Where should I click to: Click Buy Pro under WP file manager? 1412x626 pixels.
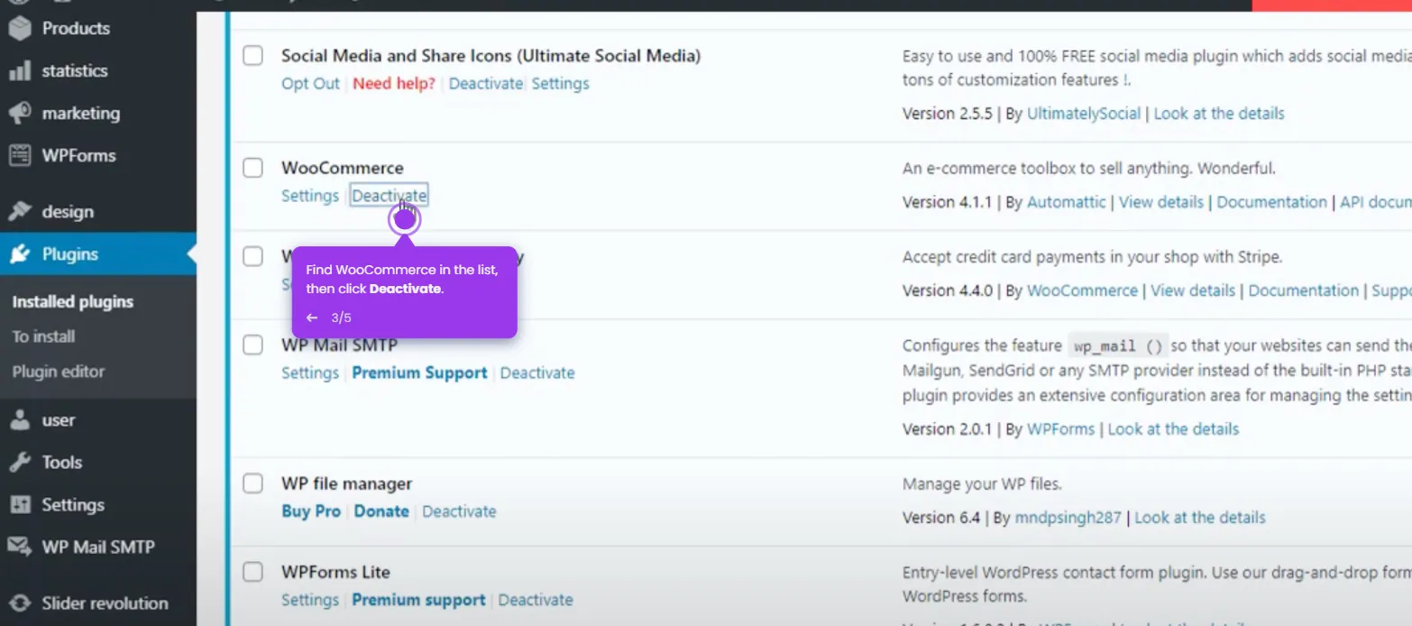point(311,511)
